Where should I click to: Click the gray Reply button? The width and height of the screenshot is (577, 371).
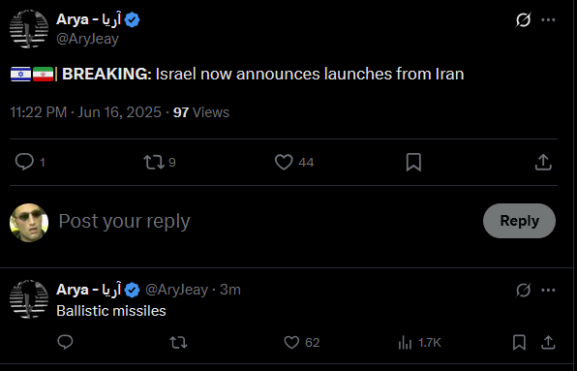coord(519,221)
